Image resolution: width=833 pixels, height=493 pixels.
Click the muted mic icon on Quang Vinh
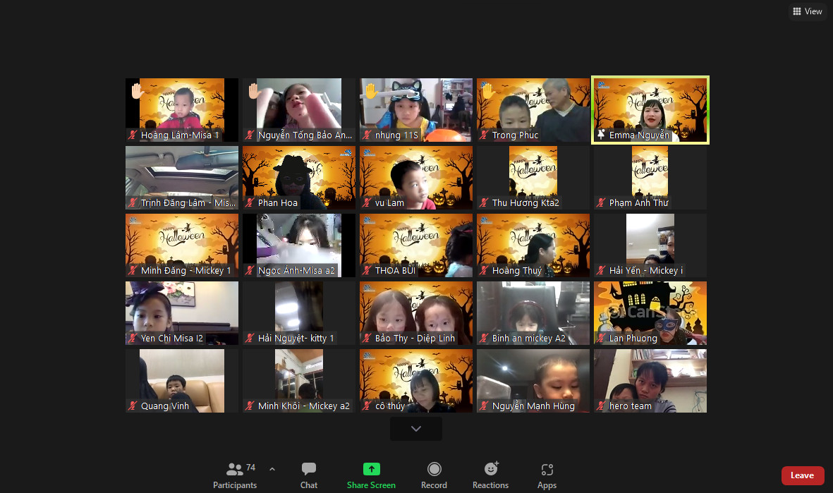(132, 406)
